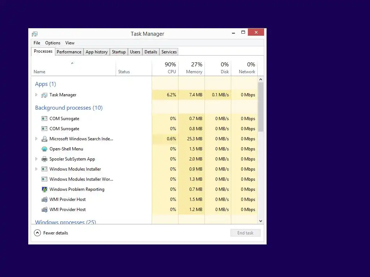The image size is (370, 277).
Task: Click the second COM Surrogate icon (0.8 MB)
Action: (44, 129)
